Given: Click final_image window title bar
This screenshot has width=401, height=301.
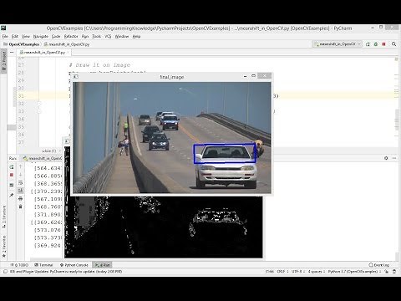Looking at the screenshot, I should tap(171, 77).
